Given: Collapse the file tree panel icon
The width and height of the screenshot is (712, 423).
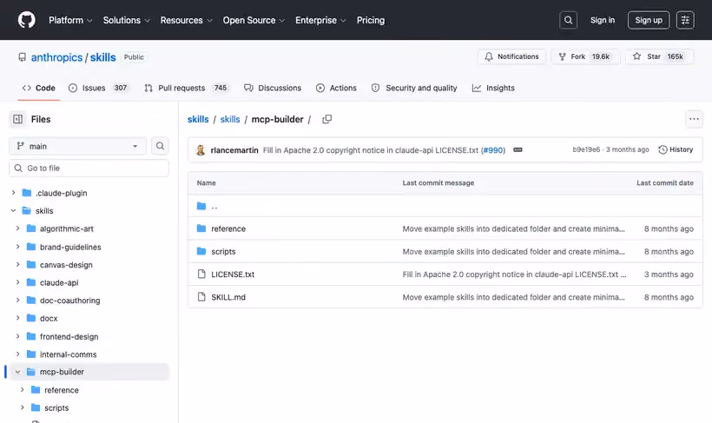Looking at the screenshot, I should [x=17, y=119].
